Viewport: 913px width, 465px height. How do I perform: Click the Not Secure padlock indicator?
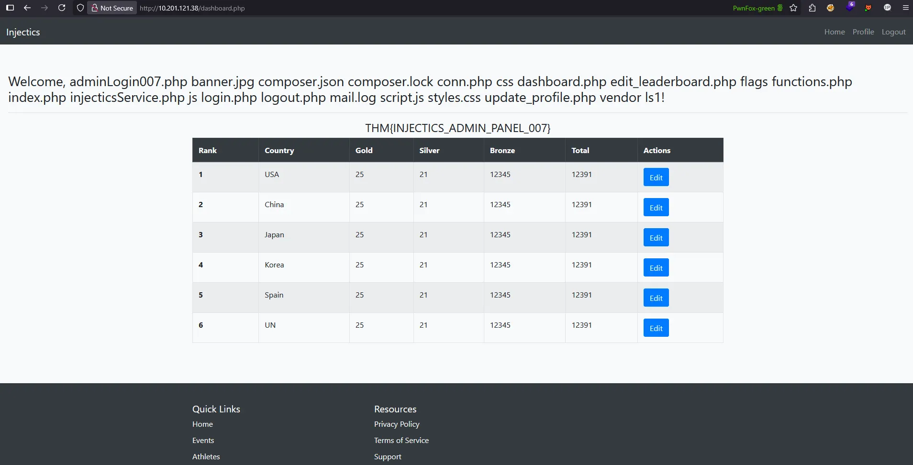[x=112, y=8]
